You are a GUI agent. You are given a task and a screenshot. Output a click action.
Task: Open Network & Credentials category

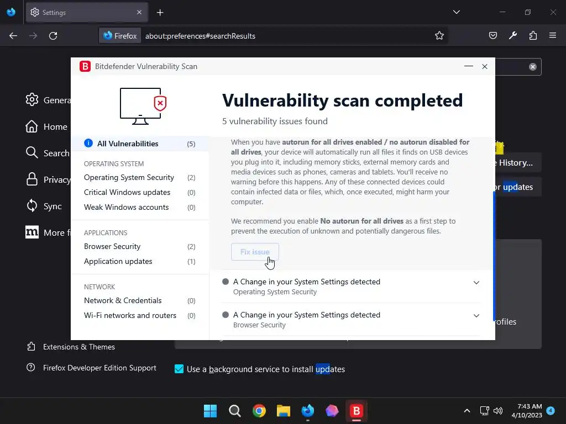[140, 300]
